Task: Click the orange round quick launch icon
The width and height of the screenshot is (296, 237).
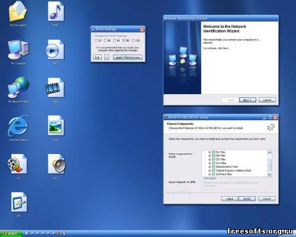Action: tap(59, 233)
